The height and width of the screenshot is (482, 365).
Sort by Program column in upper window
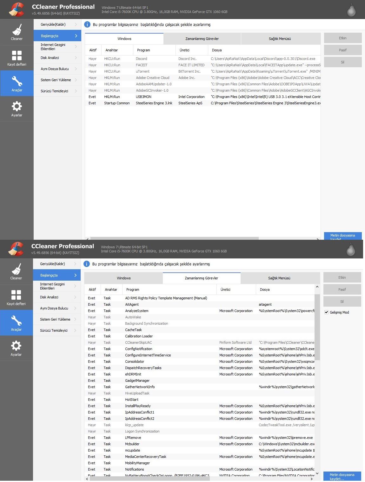154,50
